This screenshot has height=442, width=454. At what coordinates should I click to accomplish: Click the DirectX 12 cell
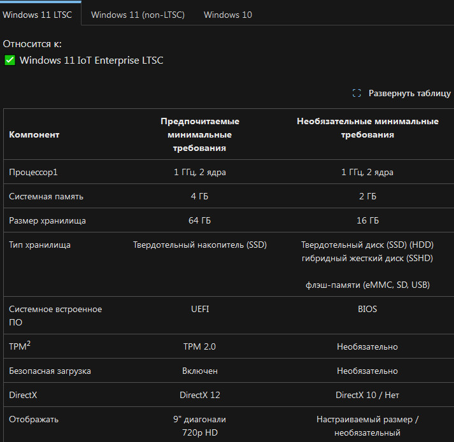pos(200,395)
